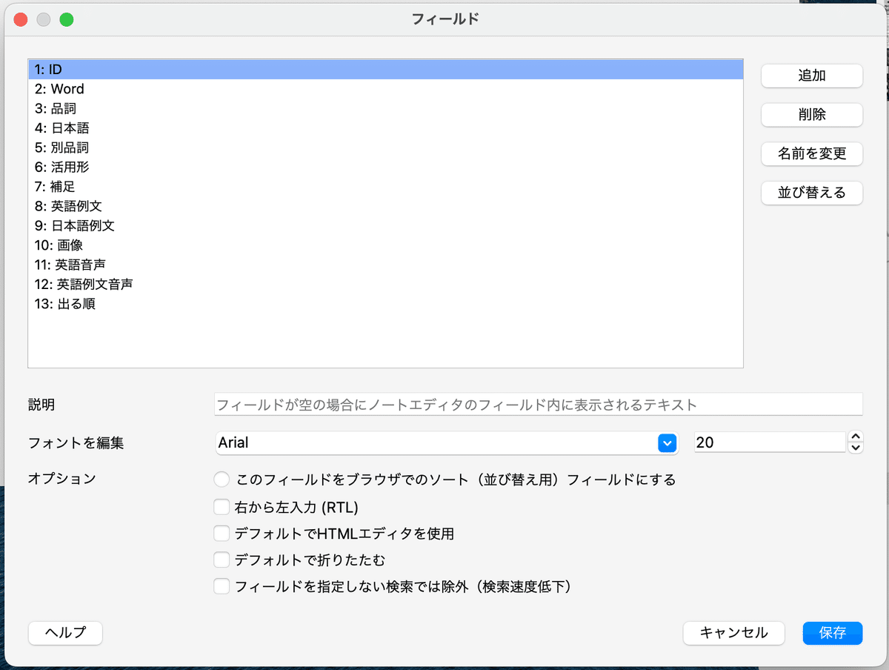Click キャンセル to discard changes
The image size is (889, 670).
733,633
